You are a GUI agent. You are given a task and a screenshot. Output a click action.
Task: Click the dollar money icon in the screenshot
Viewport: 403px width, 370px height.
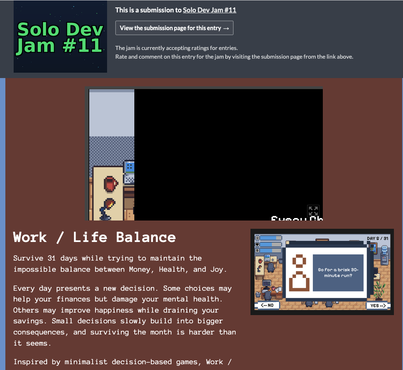point(257,250)
